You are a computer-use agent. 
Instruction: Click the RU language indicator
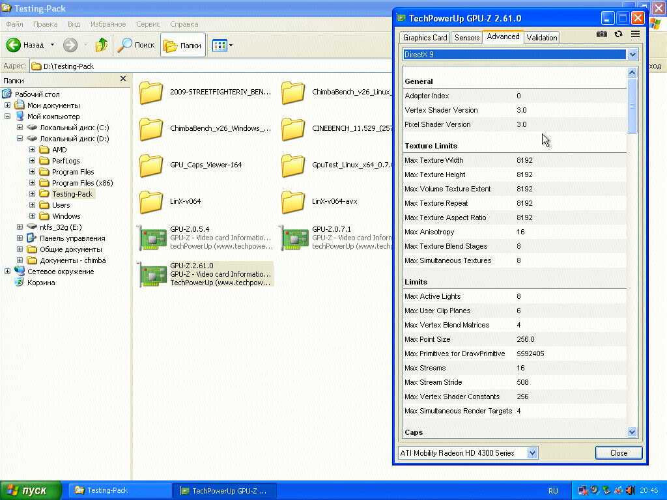(553, 491)
